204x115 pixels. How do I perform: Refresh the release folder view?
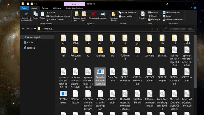click(x=157, y=29)
